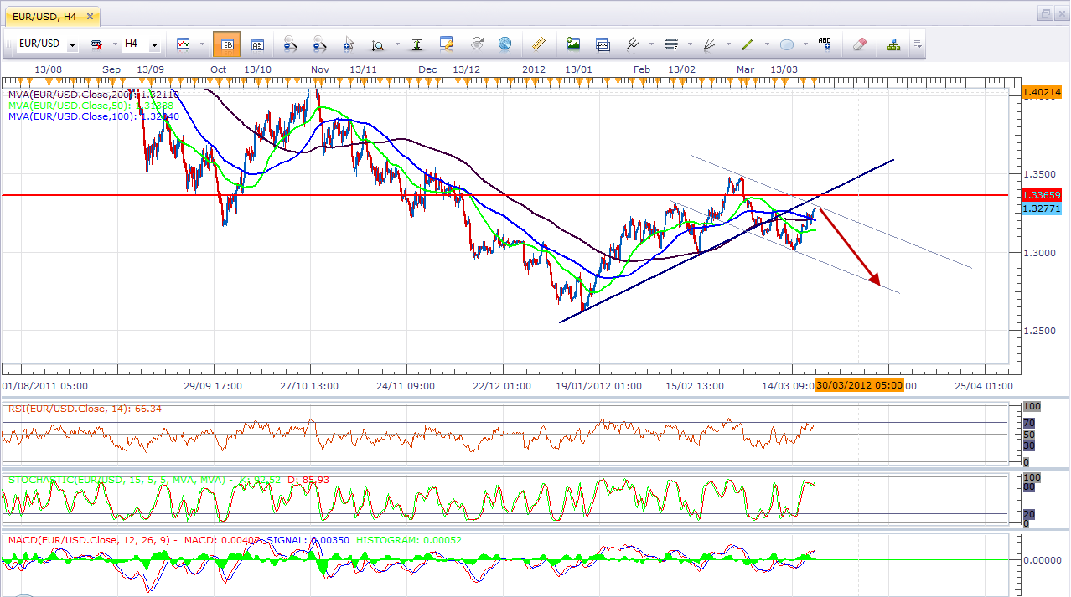Select the Fibonacci levels tool

pos(670,44)
